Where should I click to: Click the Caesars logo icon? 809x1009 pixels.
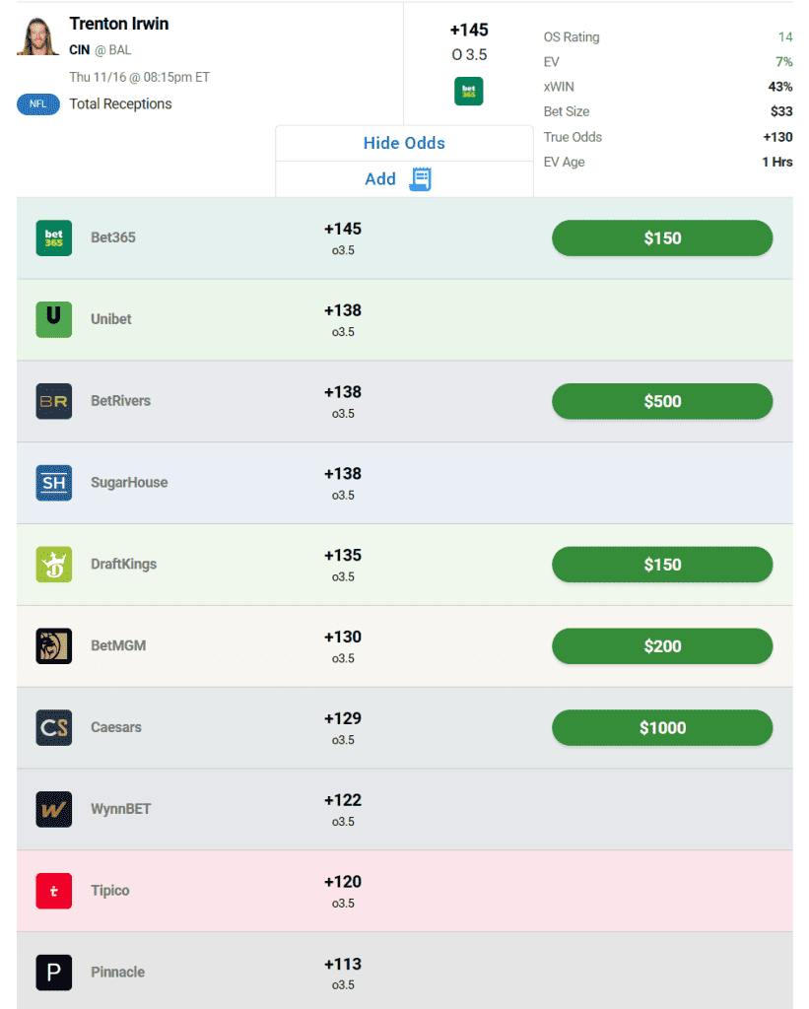tap(53, 728)
